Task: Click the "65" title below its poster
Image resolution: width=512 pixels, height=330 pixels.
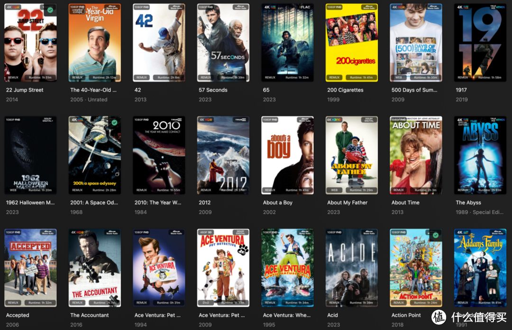Action: pos(266,90)
